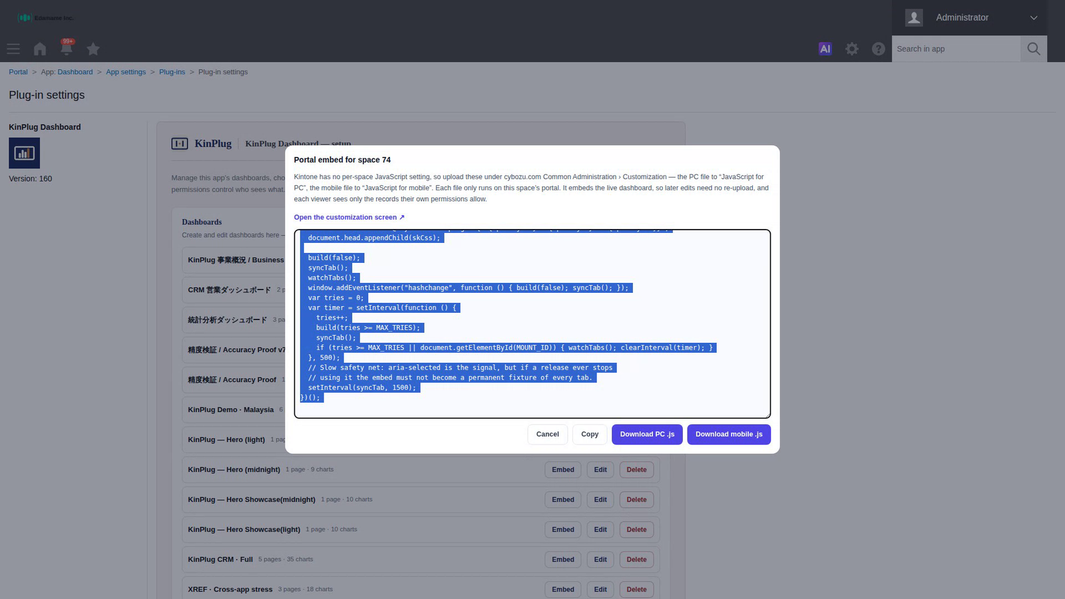This screenshot has height=599, width=1065.
Task: Expand the Administrator account dropdown arrow
Action: pyautogui.click(x=1034, y=18)
